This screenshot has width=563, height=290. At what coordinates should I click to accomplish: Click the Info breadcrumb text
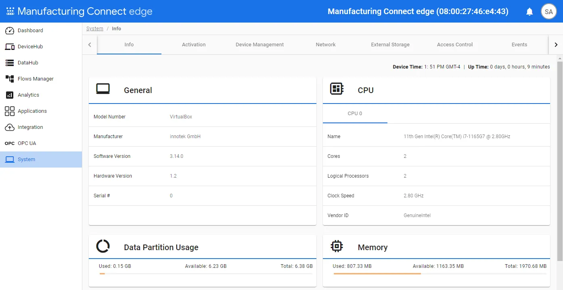(x=116, y=29)
